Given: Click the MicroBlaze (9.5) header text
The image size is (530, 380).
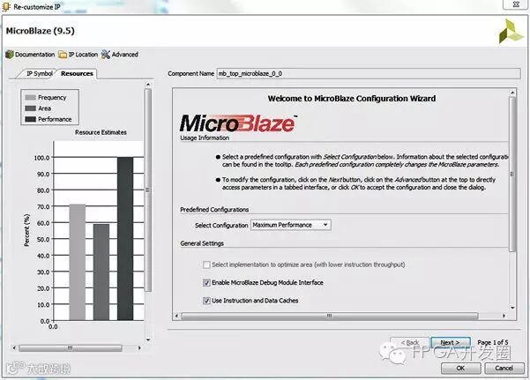Looking at the screenshot, I should [41, 31].
